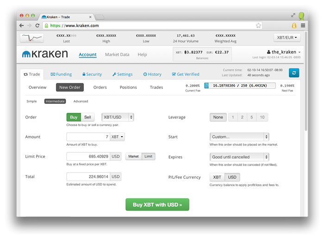The width and height of the screenshot is (324, 239).
Task: Open the XBT amount currency dropdown
Action: tap(117, 137)
